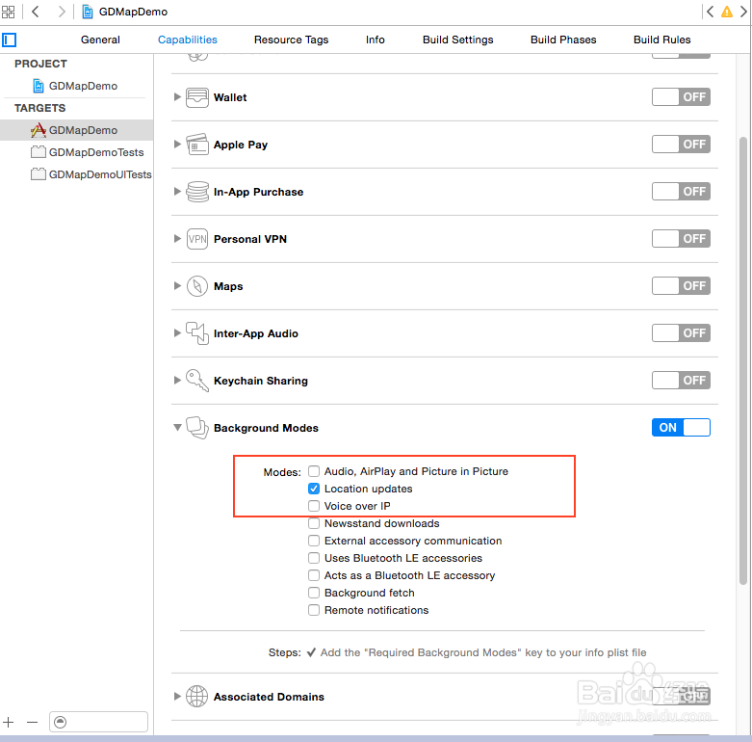The height and width of the screenshot is (742, 752).
Task: Open the Info tab
Action: click(376, 40)
